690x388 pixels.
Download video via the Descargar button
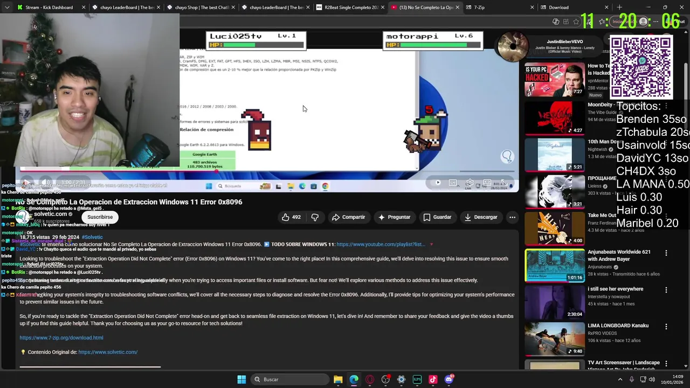[481, 217]
